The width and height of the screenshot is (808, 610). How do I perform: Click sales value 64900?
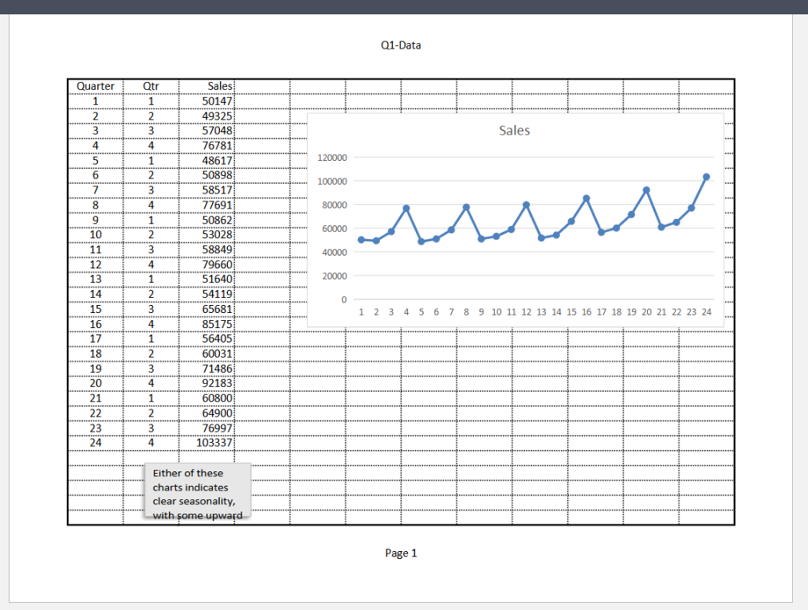[x=217, y=413]
